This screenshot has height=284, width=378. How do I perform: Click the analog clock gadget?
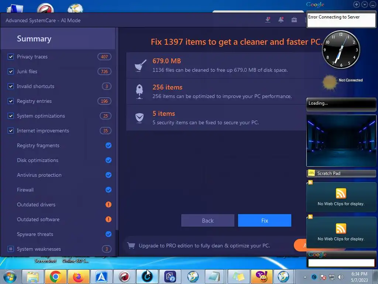(x=341, y=50)
